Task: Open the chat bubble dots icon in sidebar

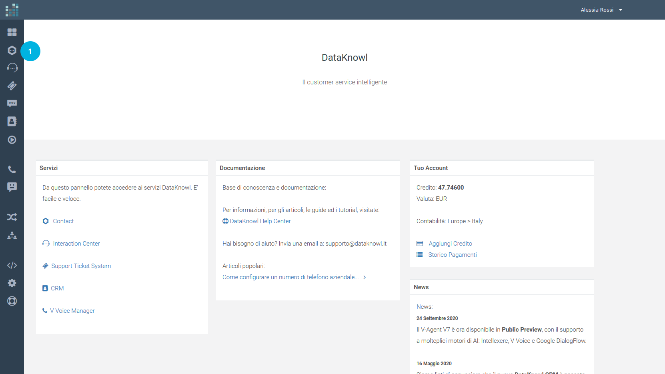Action: click(12, 104)
